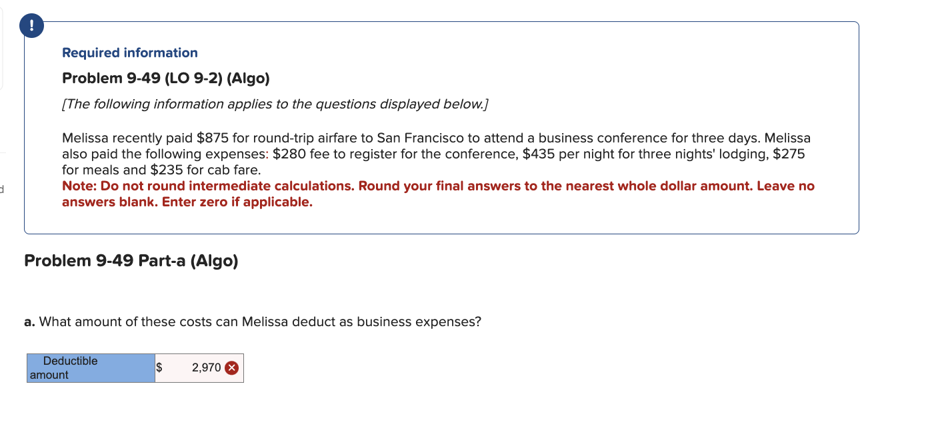
Task: Click the red circle next to the entered answer
Action: point(232,367)
